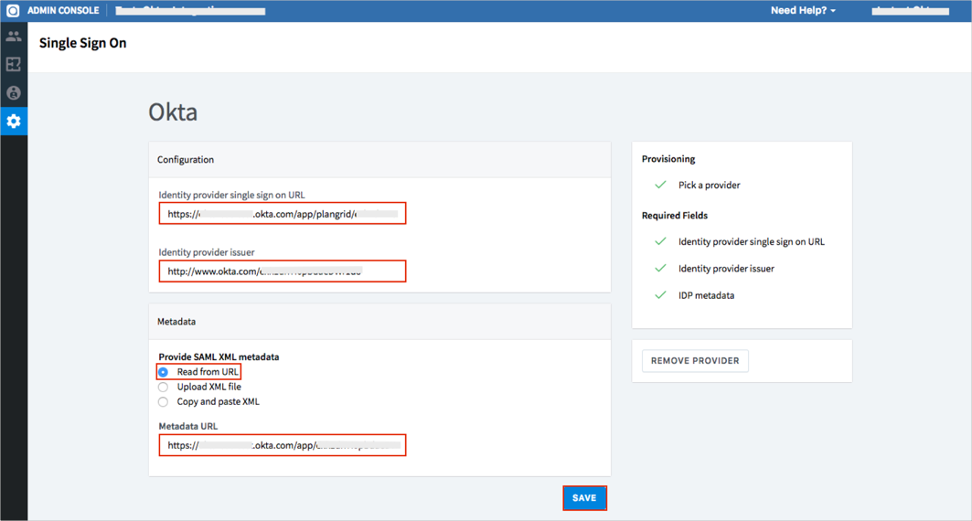This screenshot has height=521, width=972.
Task: Click the PlanGrid logo icon
Action: coord(13,11)
